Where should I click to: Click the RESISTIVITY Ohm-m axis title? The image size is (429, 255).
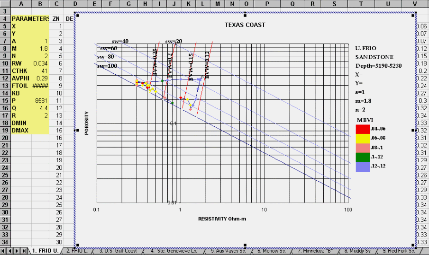[x=222, y=219]
